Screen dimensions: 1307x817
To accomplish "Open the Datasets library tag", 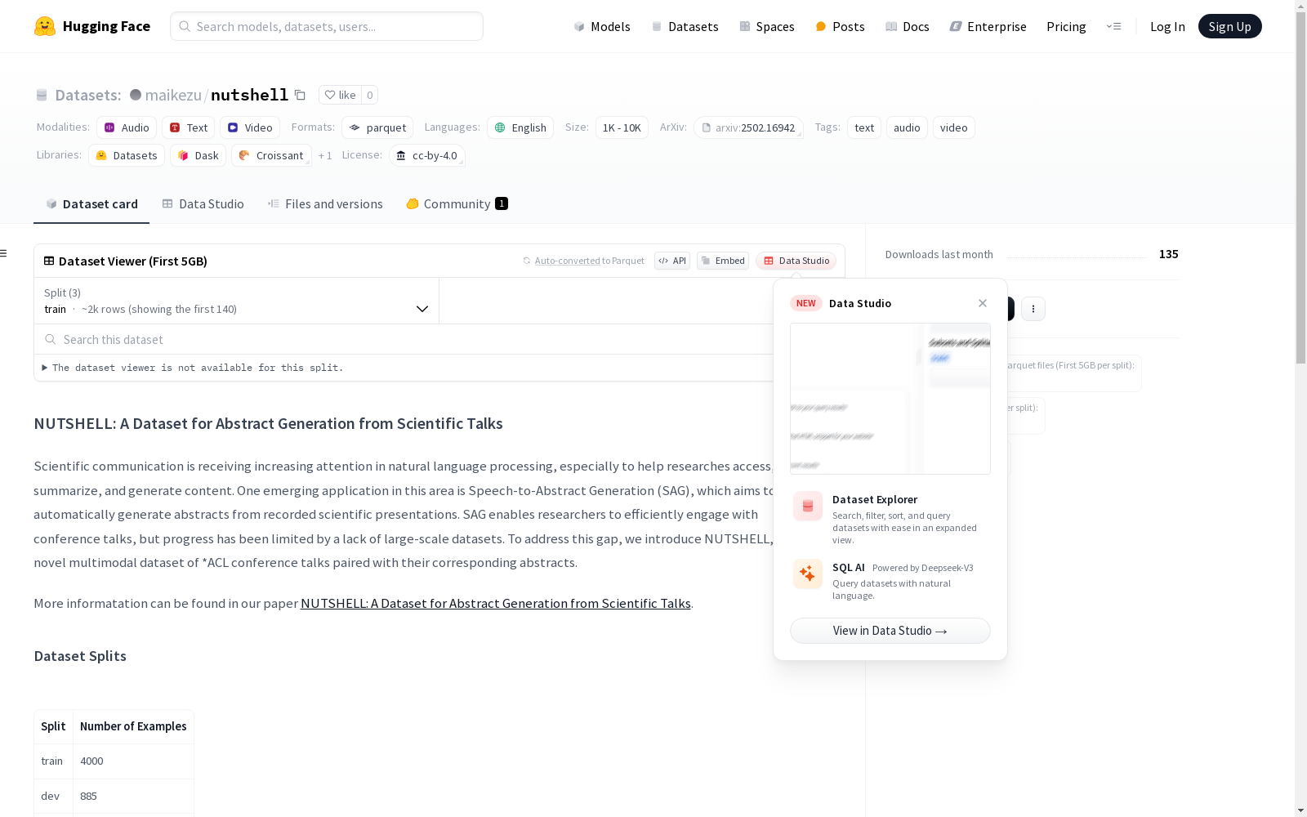I will pyautogui.click(x=127, y=155).
